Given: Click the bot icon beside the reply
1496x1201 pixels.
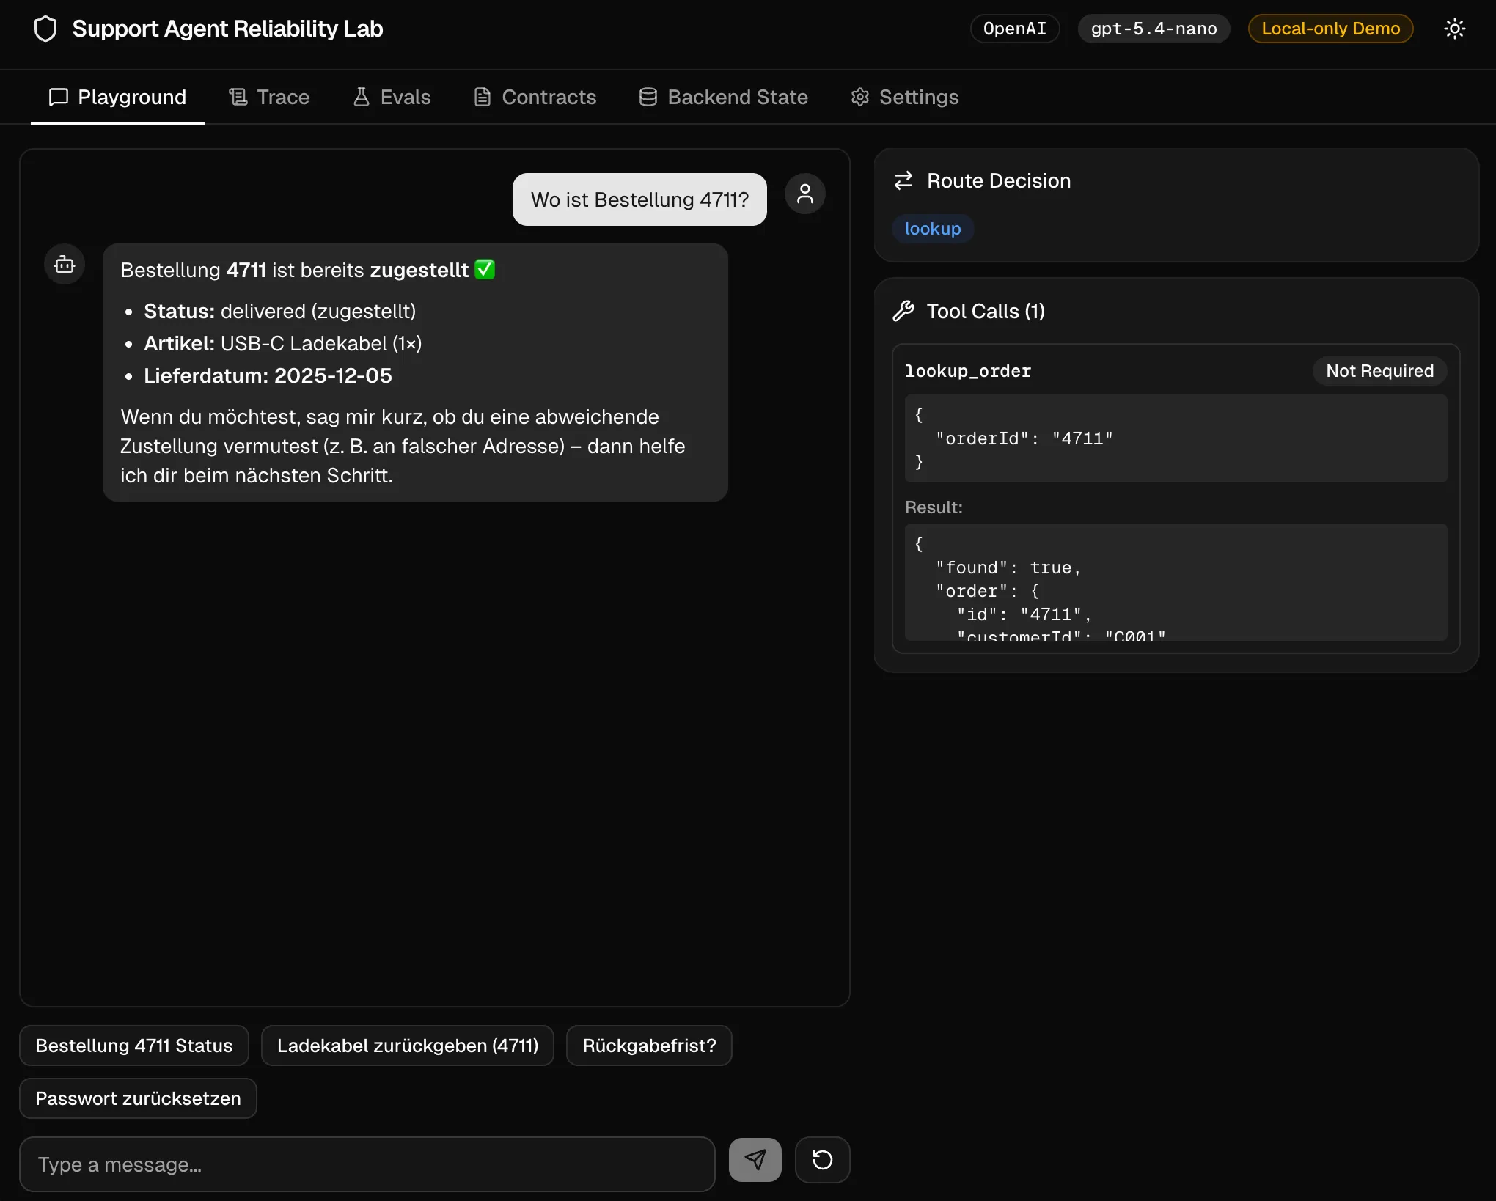Looking at the screenshot, I should click(x=64, y=263).
